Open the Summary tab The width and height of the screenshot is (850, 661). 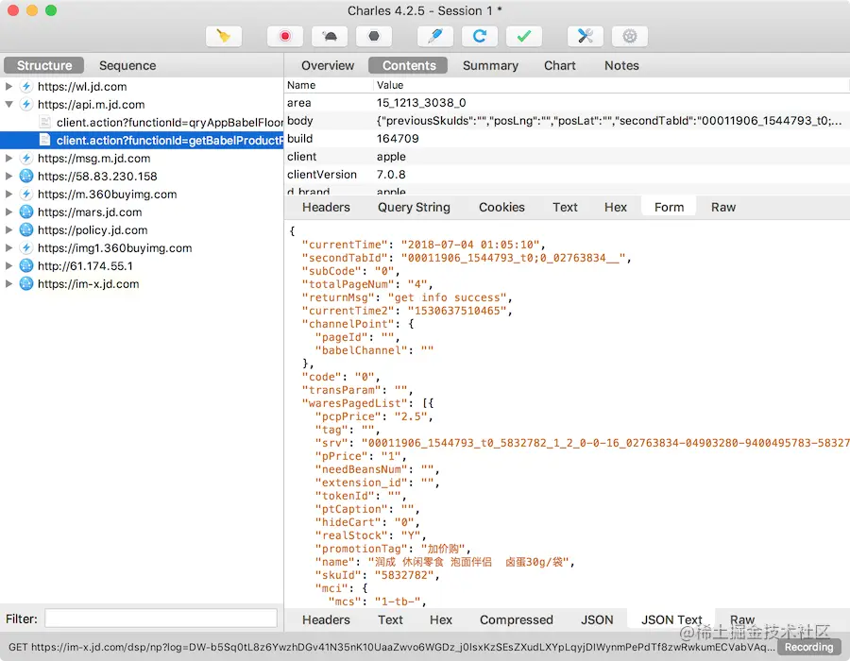coord(490,65)
